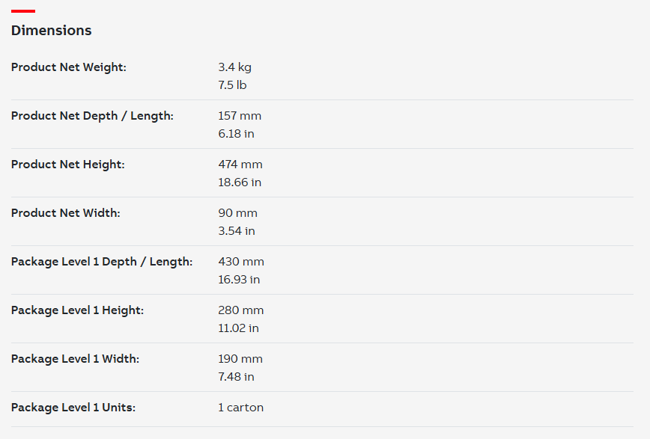Select the Product Net Height label
This screenshot has width=650, height=439.
click(x=68, y=165)
